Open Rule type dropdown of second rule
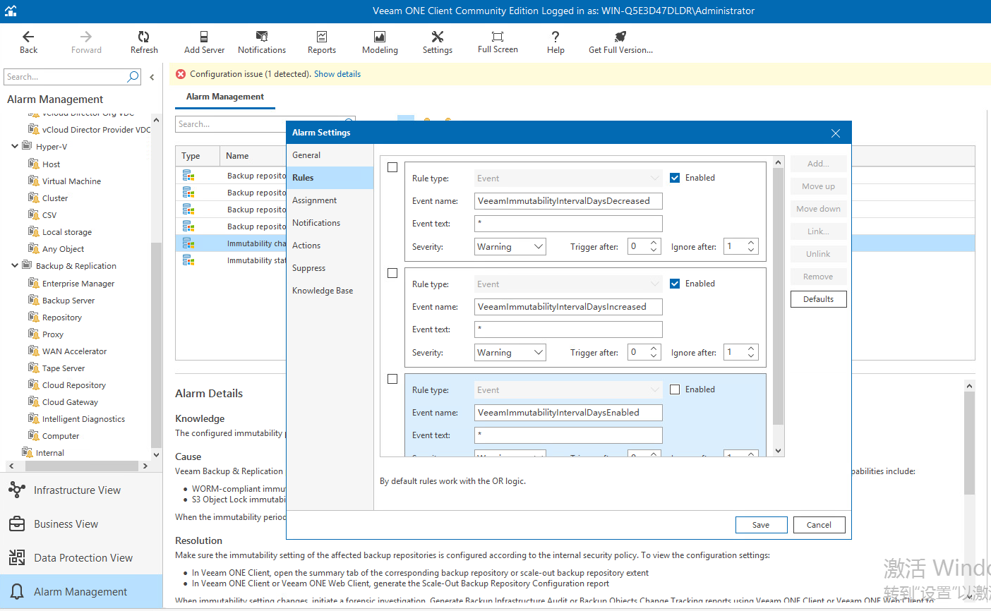The image size is (991, 611). point(568,284)
